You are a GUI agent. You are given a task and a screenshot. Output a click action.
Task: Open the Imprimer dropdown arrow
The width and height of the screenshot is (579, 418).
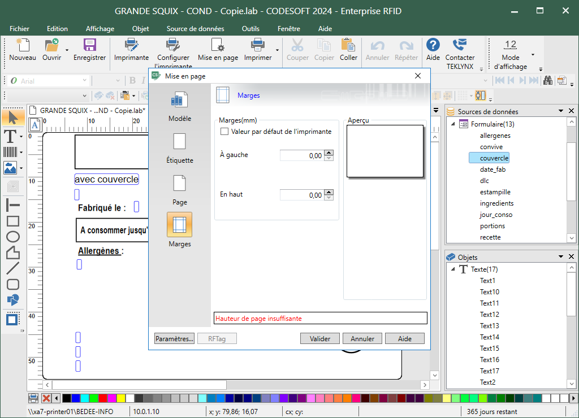tap(277, 50)
